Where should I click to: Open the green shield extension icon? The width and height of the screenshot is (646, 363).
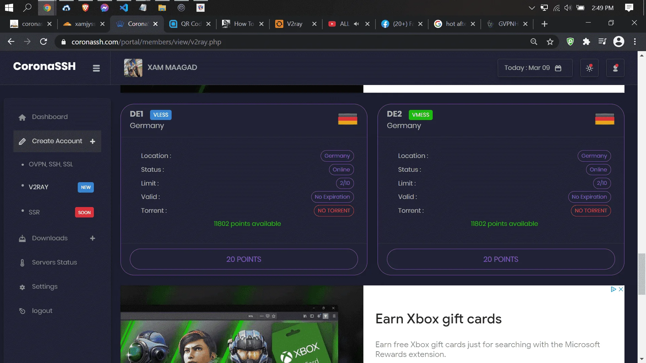click(570, 42)
